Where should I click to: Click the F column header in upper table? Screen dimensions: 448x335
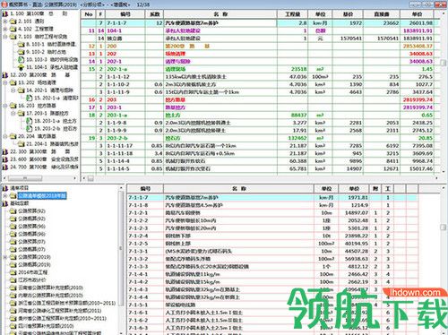pyautogui.click(x=100, y=14)
